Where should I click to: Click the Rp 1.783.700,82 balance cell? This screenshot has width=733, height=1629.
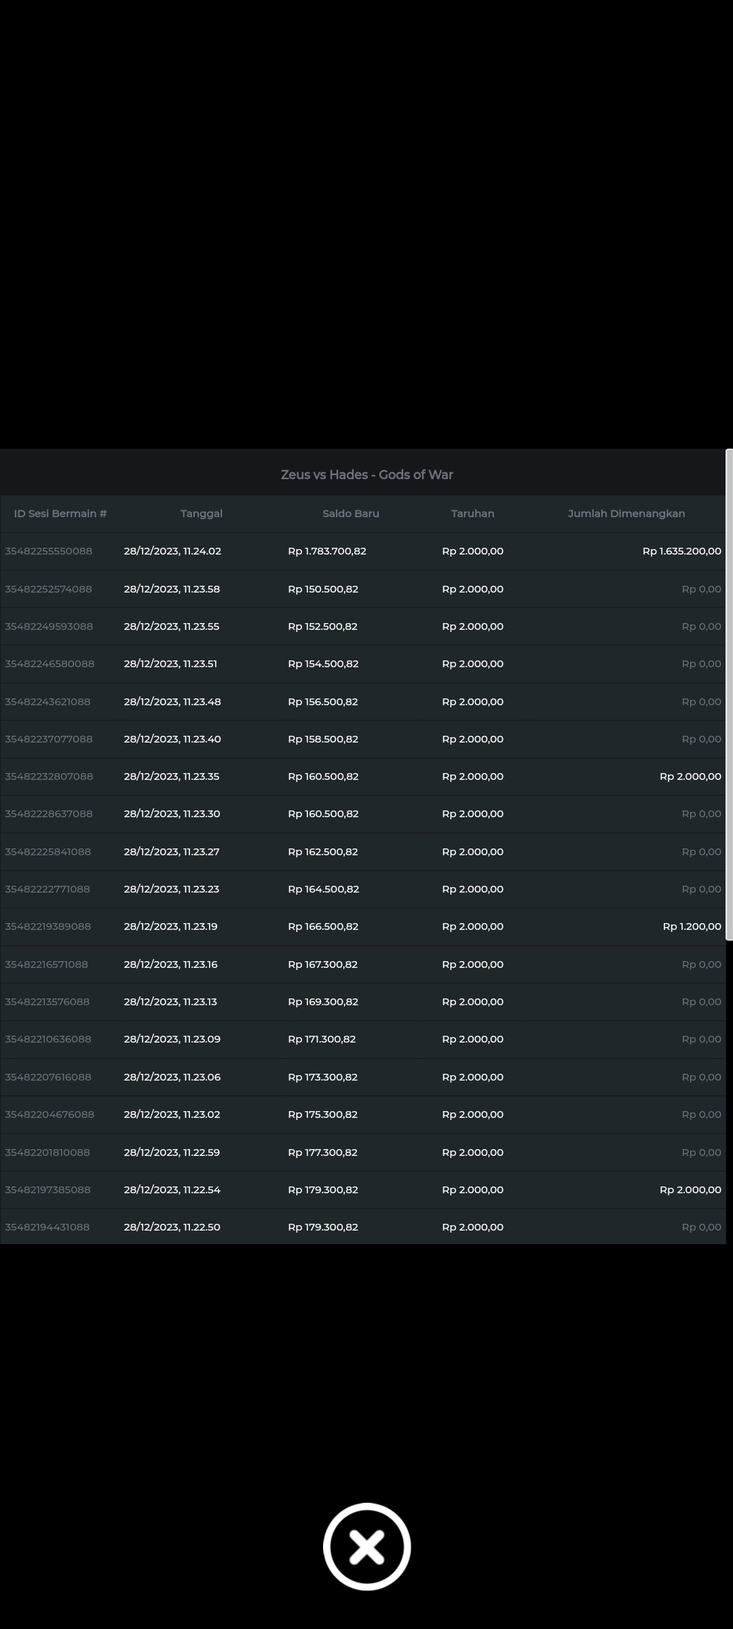(x=327, y=551)
